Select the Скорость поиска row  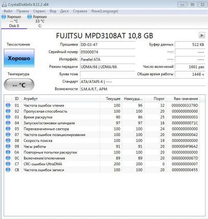102,140
